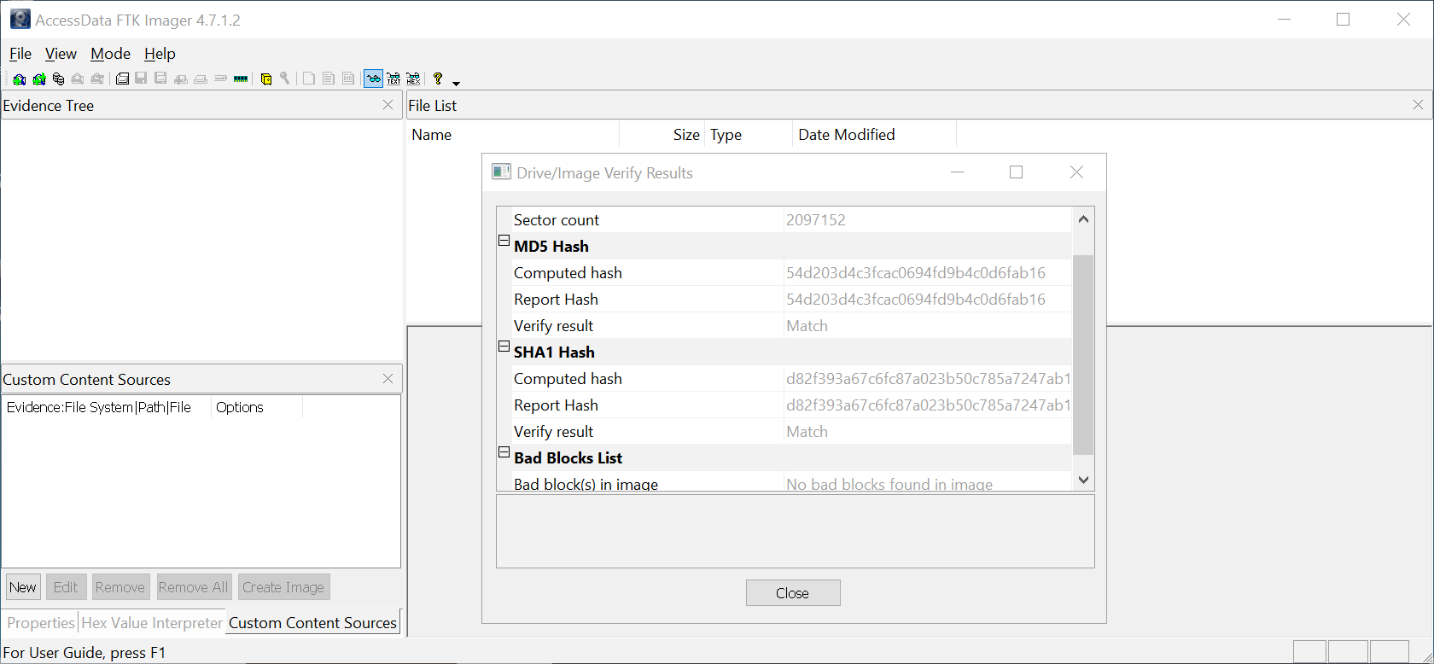Click the Remove button
The height and width of the screenshot is (664, 1434).
(120, 587)
